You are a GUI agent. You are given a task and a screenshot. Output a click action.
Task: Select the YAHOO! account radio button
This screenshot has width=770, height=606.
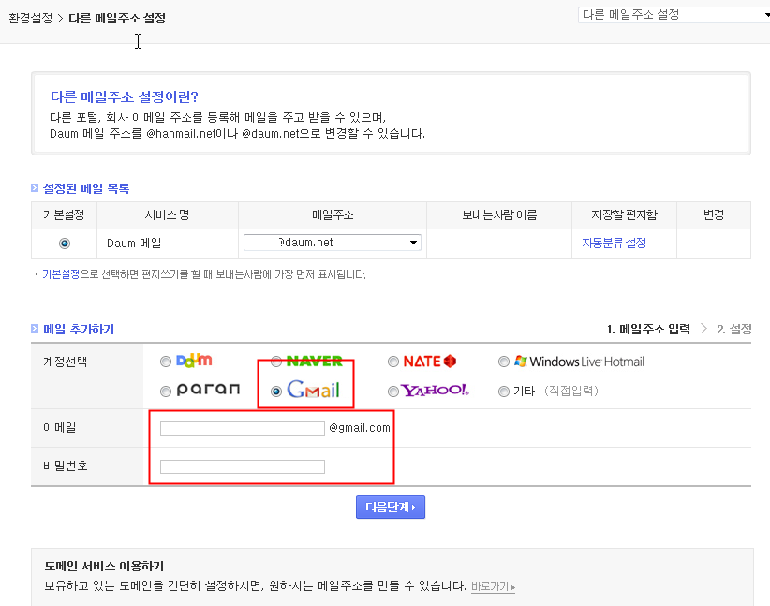coord(392,392)
